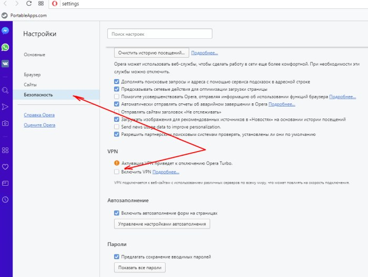Enable the "Включить VPN" checkbox
Viewport: 368px width, 277px height.
117,172
